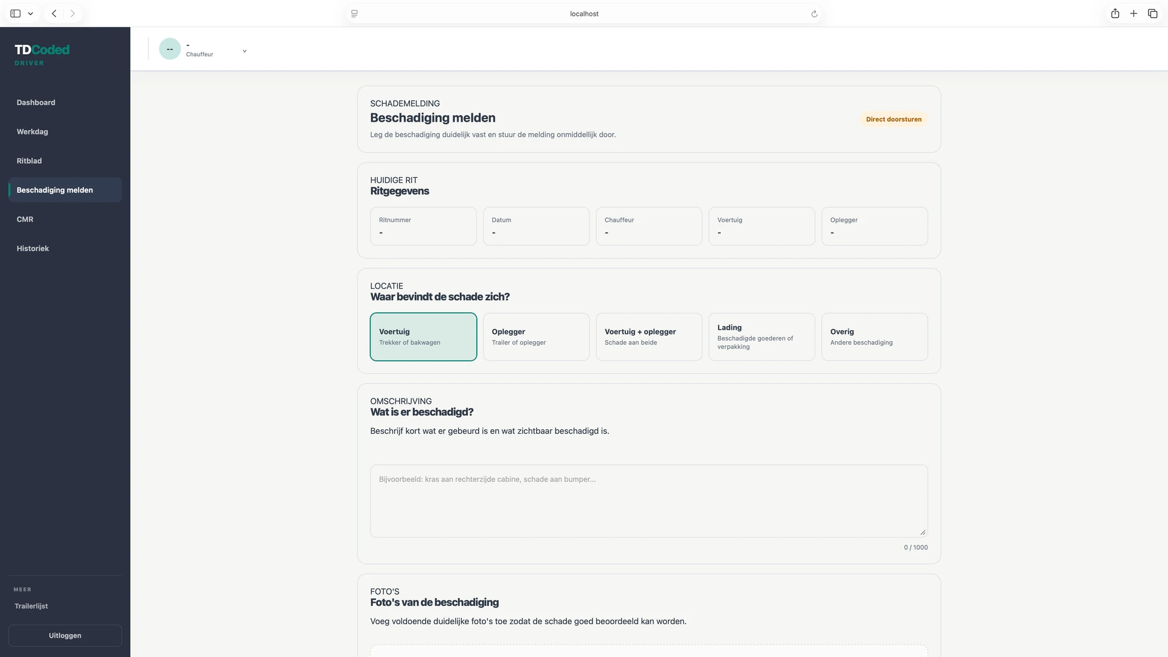Viewport: 1168px width, 657px height.
Task: Go back with the browser back arrow
Action: click(54, 13)
